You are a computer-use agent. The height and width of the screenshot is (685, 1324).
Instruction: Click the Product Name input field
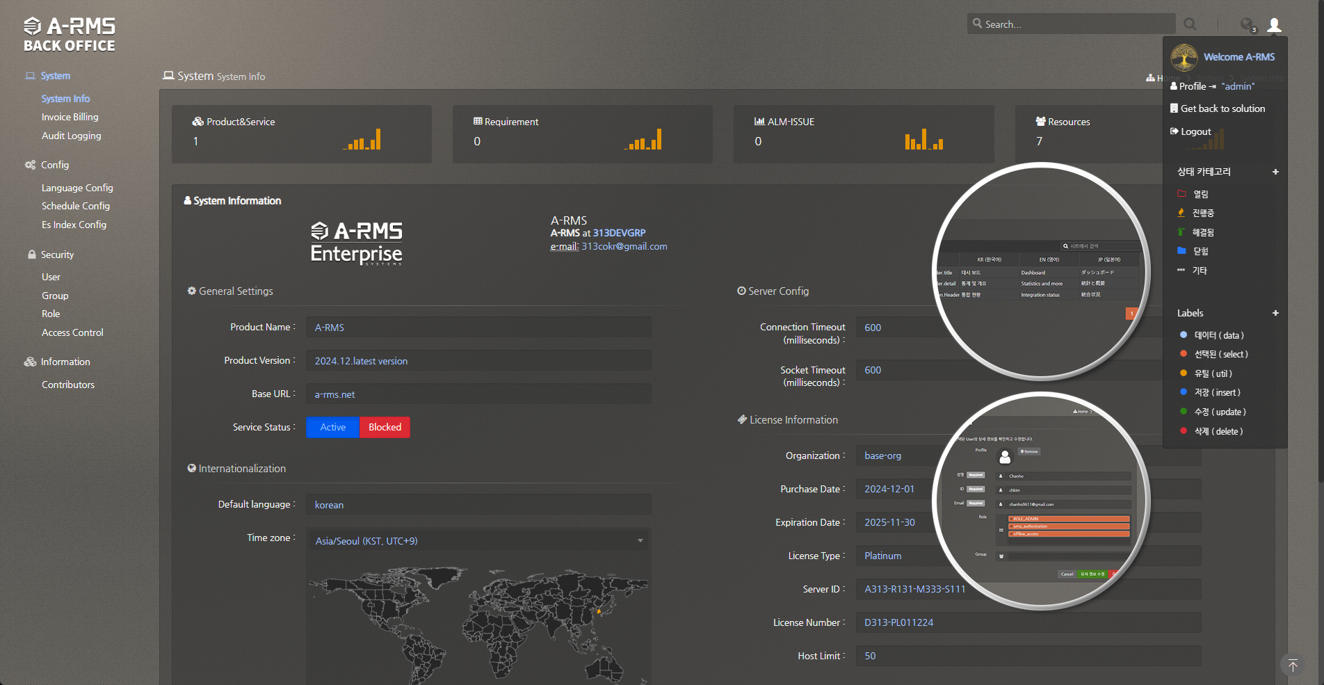[478, 328]
